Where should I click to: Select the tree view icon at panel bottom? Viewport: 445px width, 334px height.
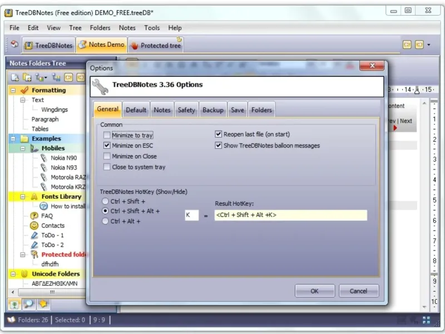point(14,304)
